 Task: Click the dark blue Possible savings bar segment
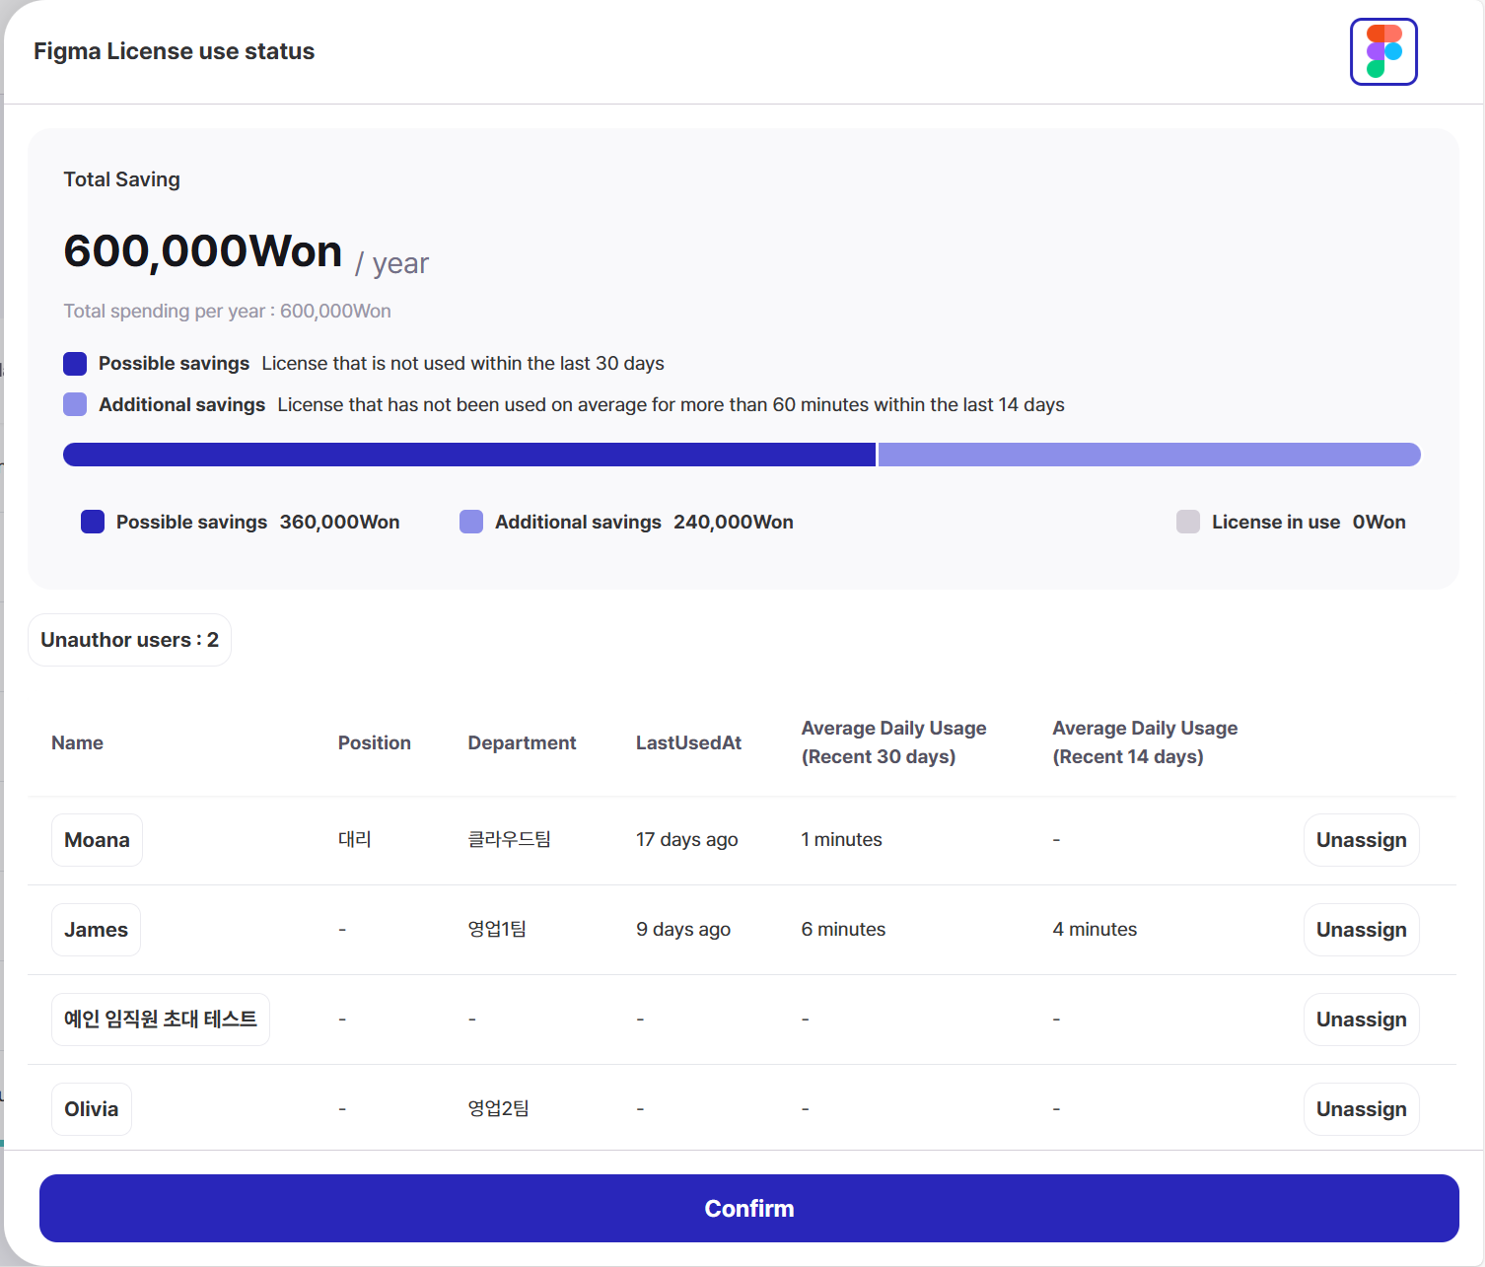[x=469, y=455]
